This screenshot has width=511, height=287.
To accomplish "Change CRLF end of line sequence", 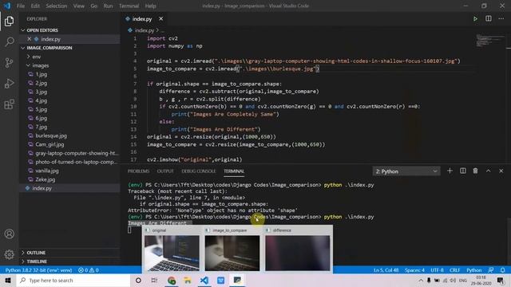I will [454, 270].
